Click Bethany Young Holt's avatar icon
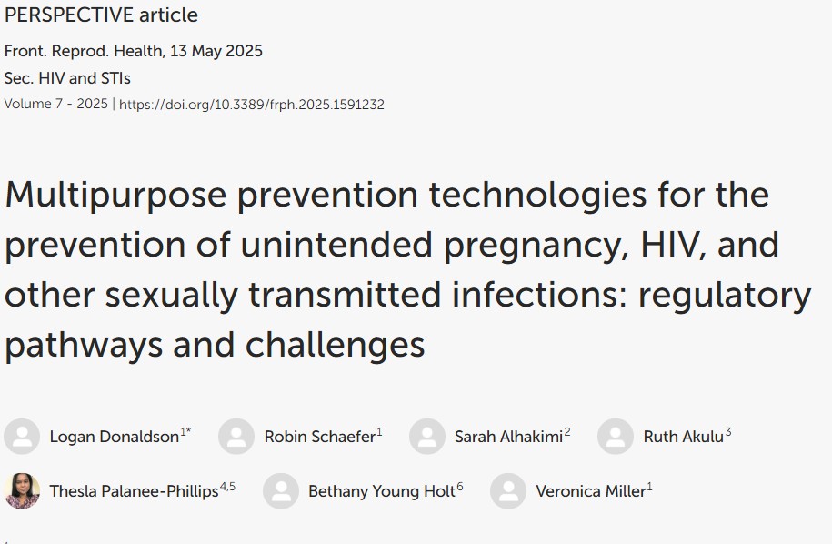832x544 pixels. (x=281, y=491)
